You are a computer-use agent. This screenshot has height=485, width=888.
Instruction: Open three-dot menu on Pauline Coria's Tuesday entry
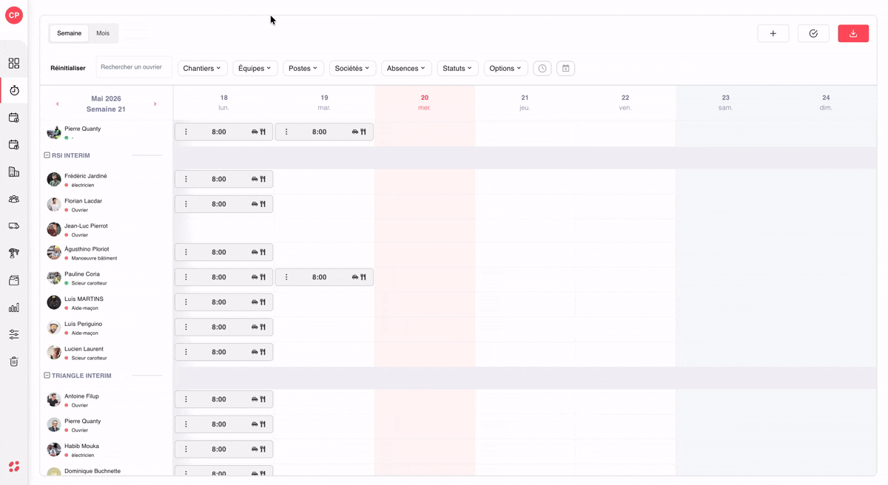coord(286,277)
